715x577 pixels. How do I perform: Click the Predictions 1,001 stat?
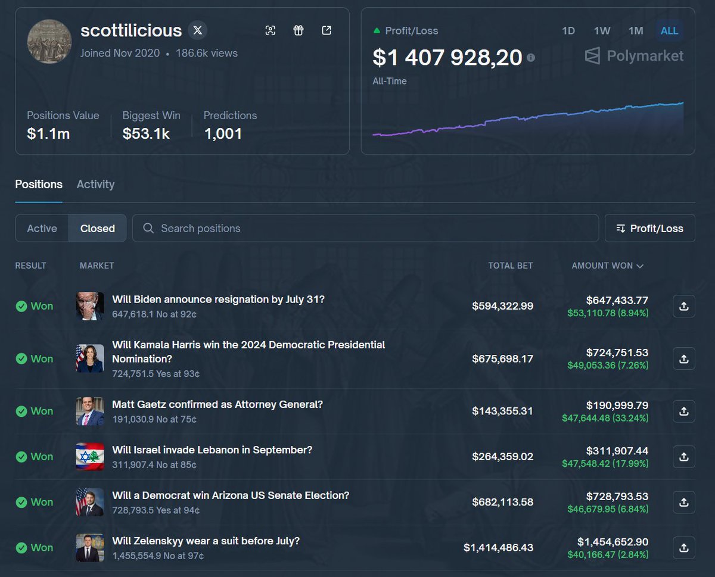coord(230,125)
